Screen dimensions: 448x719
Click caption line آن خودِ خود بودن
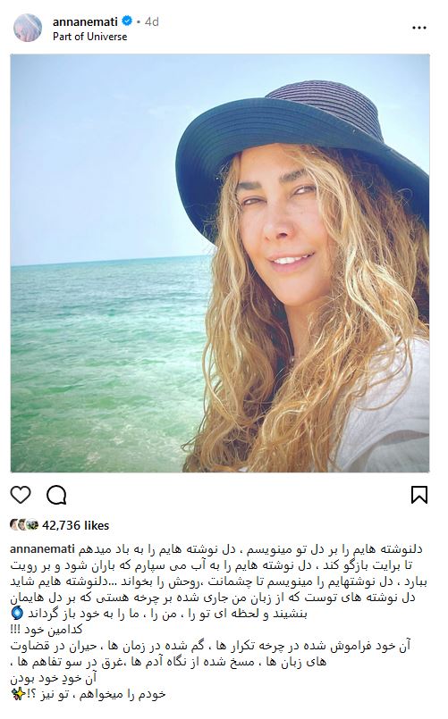[x=54, y=678]
